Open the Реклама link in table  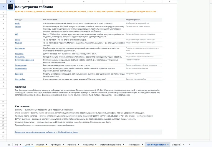(x=19, y=54)
